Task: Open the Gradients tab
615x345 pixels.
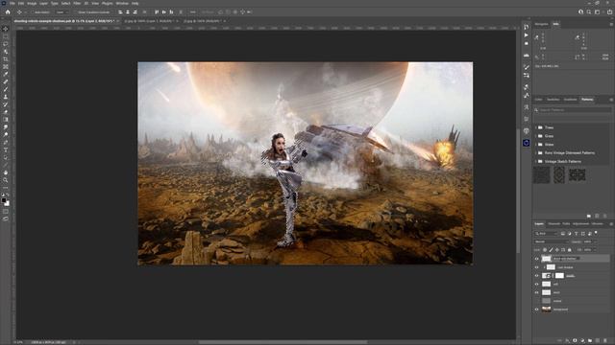Action: point(570,100)
